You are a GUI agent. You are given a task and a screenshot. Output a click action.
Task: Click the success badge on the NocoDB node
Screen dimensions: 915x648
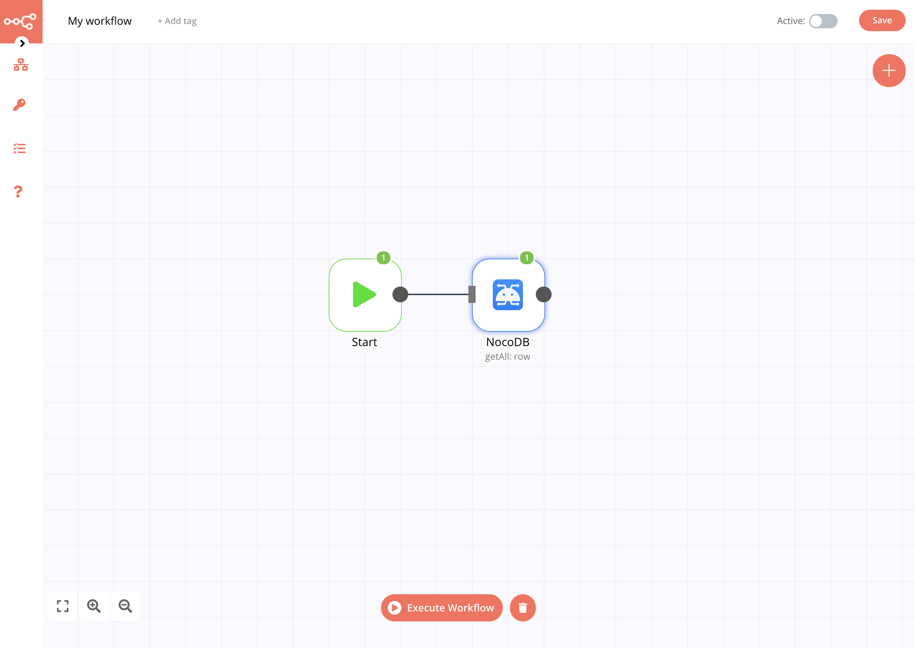(526, 258)
